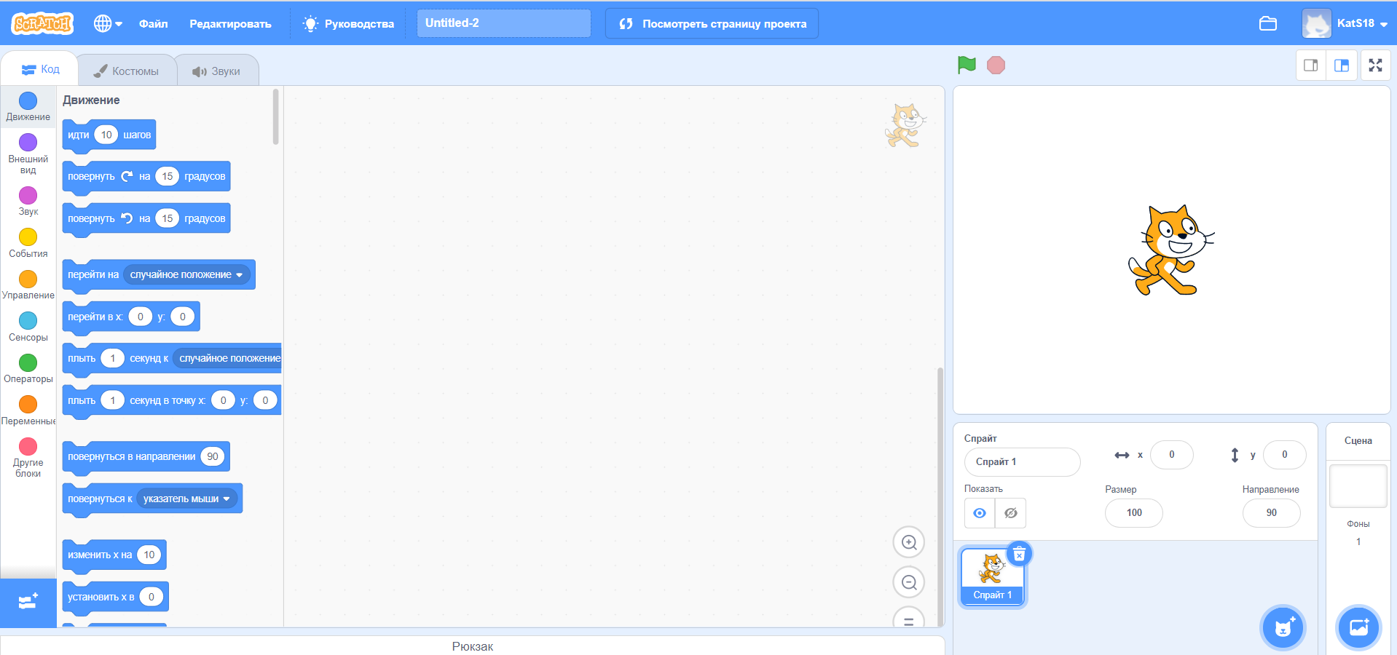
Task: Click the choose a backdrop button
Action: tap(1359, 627)
